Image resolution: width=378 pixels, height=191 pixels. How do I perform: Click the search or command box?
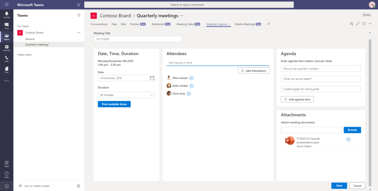click(189, 4)
